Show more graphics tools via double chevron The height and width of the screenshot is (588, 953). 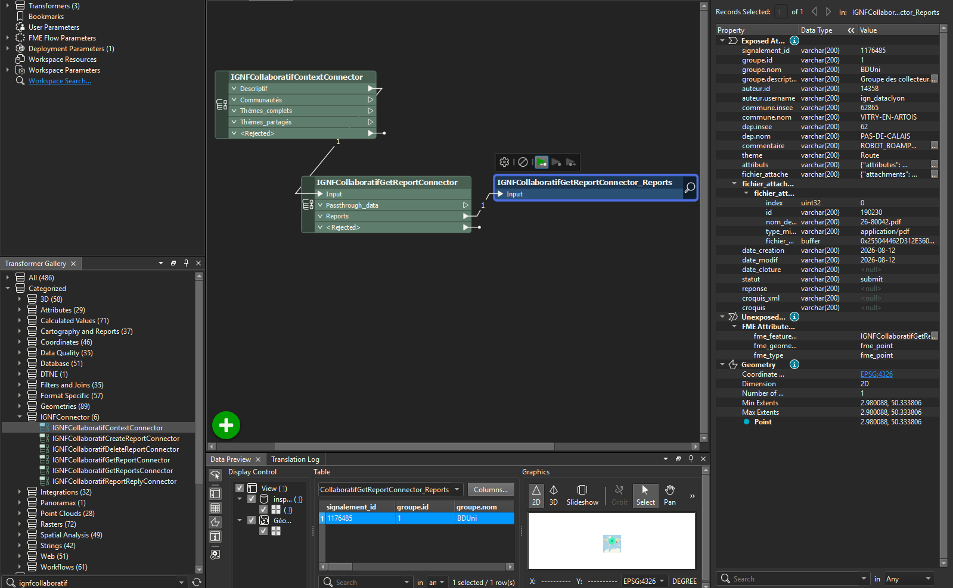point(692,496)
